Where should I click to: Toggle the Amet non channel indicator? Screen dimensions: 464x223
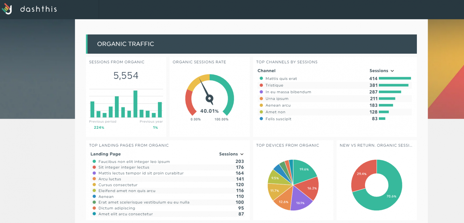coord(261,112)
